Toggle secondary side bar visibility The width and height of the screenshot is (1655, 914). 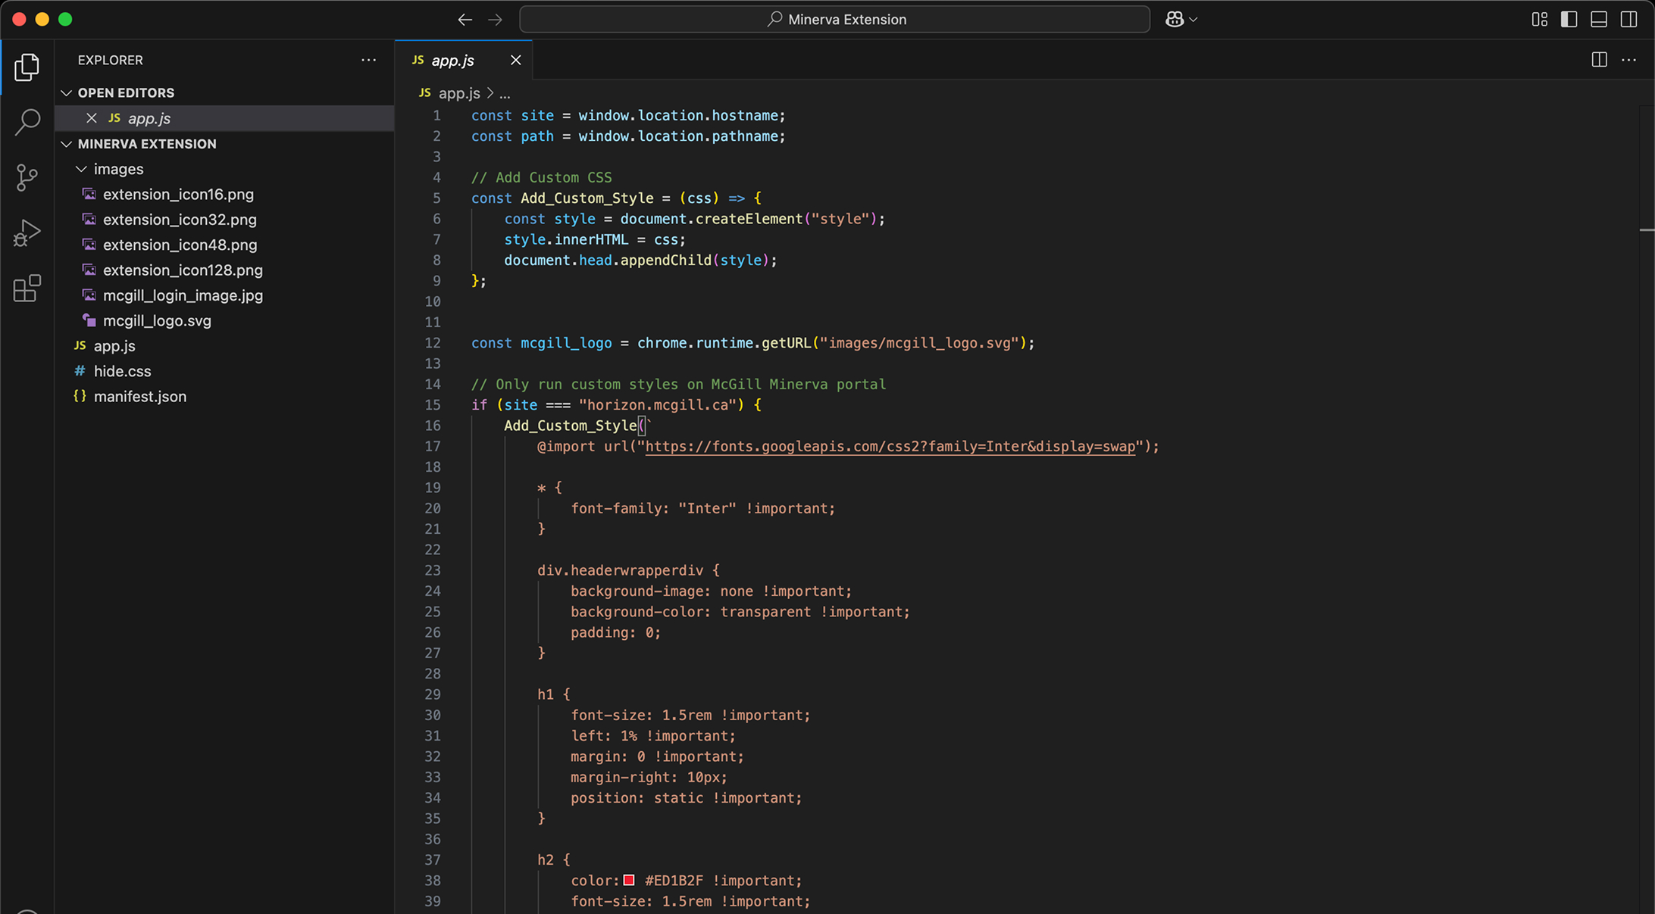coord(1628,20)
